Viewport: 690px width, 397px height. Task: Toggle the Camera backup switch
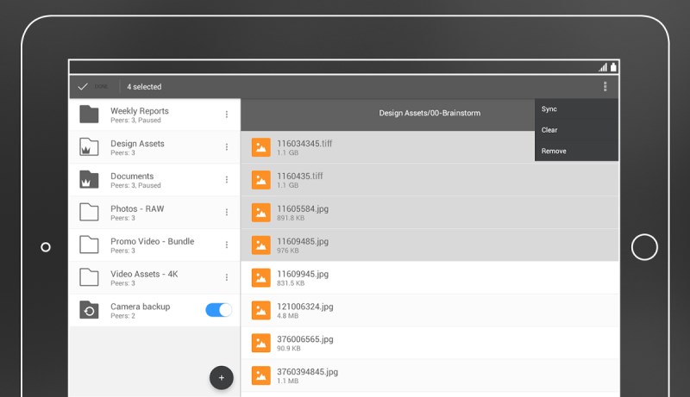point(219,310)
